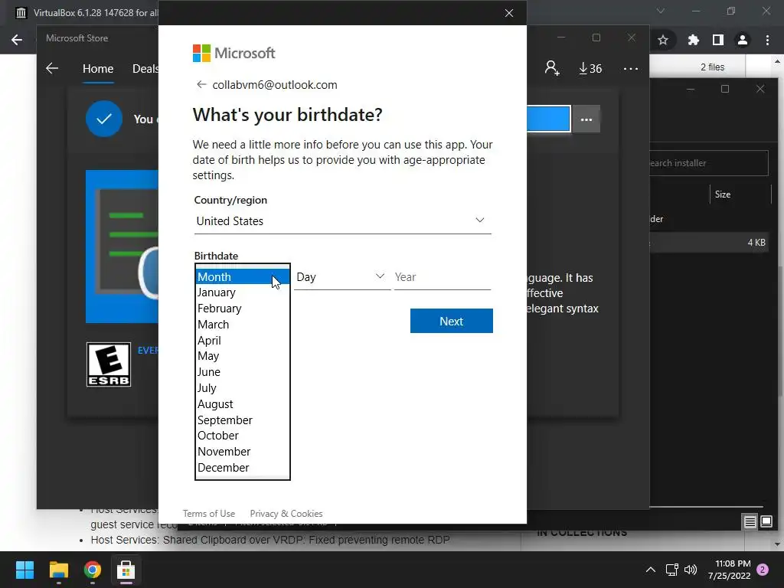
Task: Bookmark this page with Chrome's star icon
Action: tap(663, 40)
